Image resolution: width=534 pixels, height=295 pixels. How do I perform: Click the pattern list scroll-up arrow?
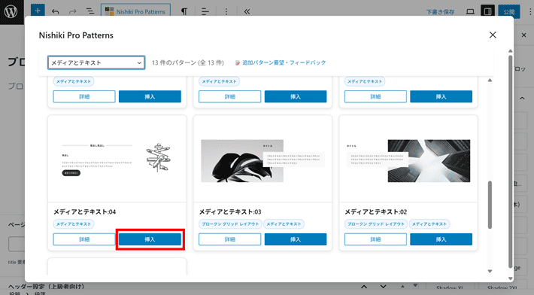490,81
